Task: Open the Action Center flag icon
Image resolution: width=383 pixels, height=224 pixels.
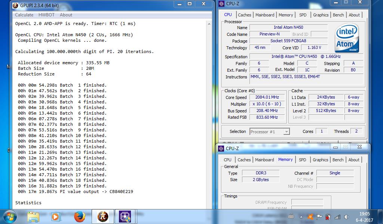Action: point(319,217)
